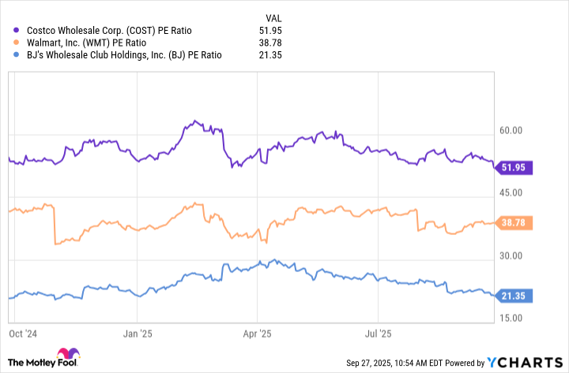Select the BJ's Wholesale Club PE Ratio label
569x373 pixels.
pyautogui.click(x=126, y=55)
